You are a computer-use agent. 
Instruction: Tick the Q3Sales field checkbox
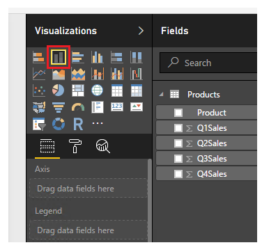click(x=178, y=159)
